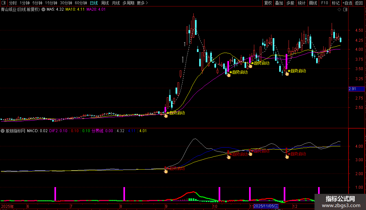Click the DIF2: 0.10 label
The width and height of the screenshot is (366, 210).
pyautogui.click(x=58, y=131)
